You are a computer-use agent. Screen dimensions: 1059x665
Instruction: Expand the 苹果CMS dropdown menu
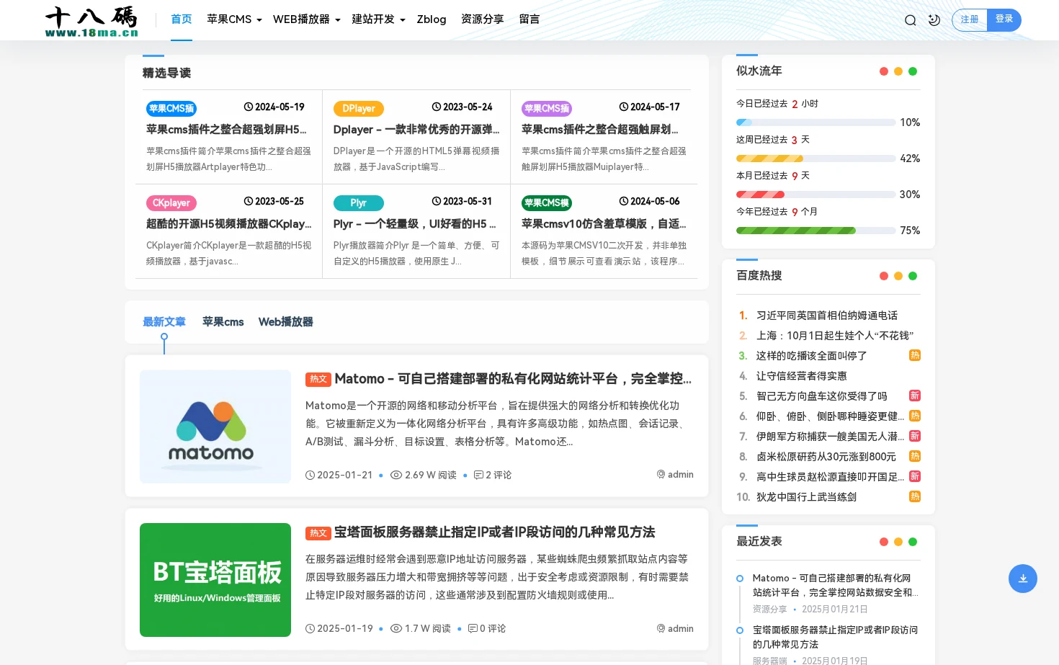click(x=234, y=19)
